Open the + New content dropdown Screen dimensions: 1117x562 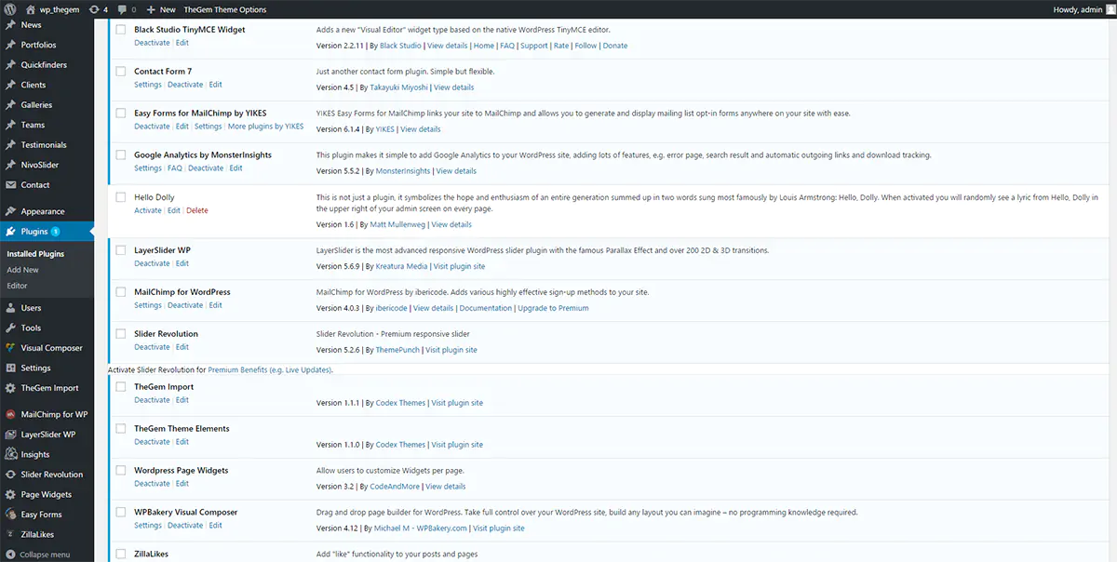click(x=161, y=9)
